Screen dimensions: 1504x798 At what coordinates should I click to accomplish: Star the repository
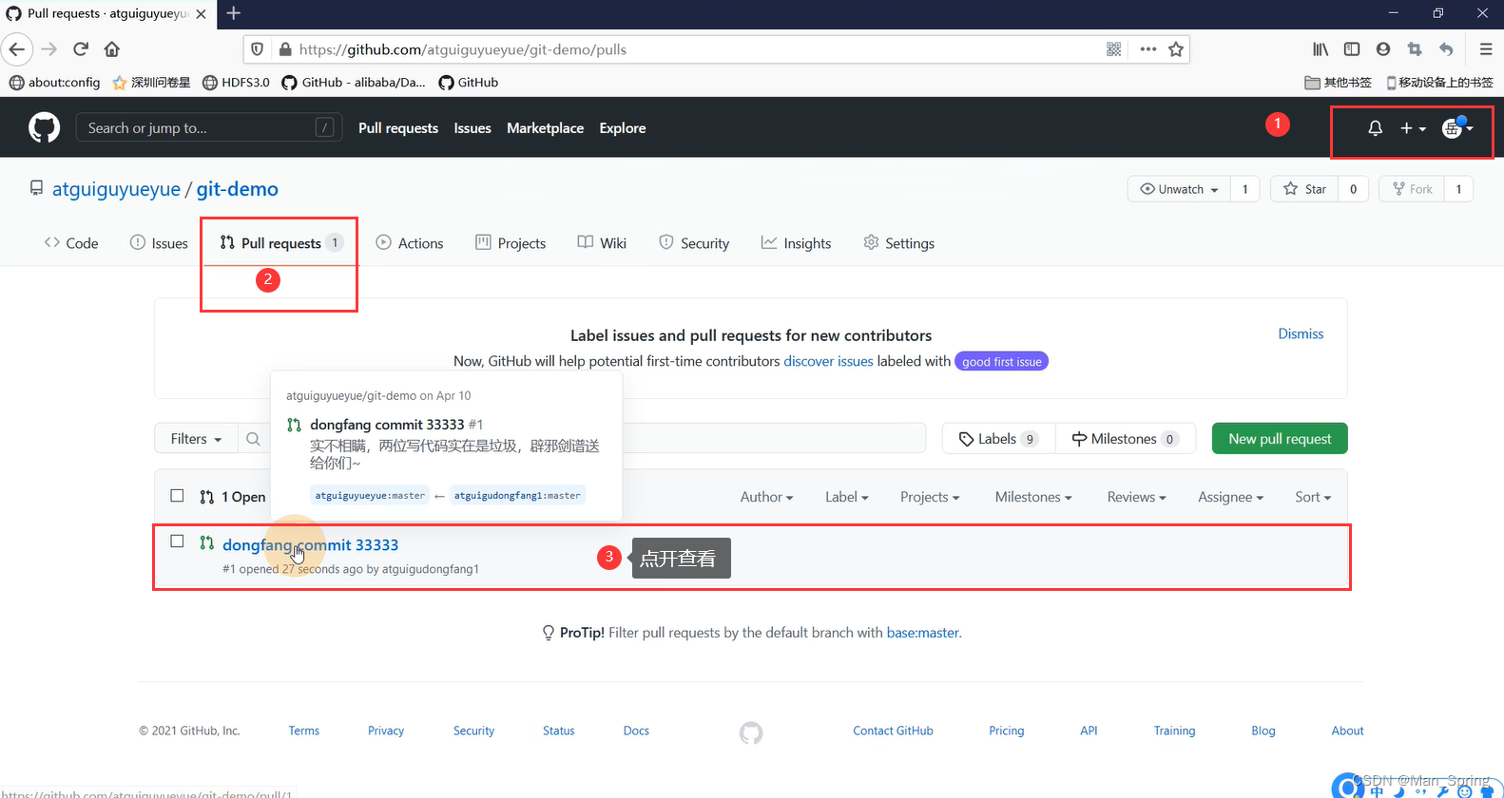[x=1304, y=189]
